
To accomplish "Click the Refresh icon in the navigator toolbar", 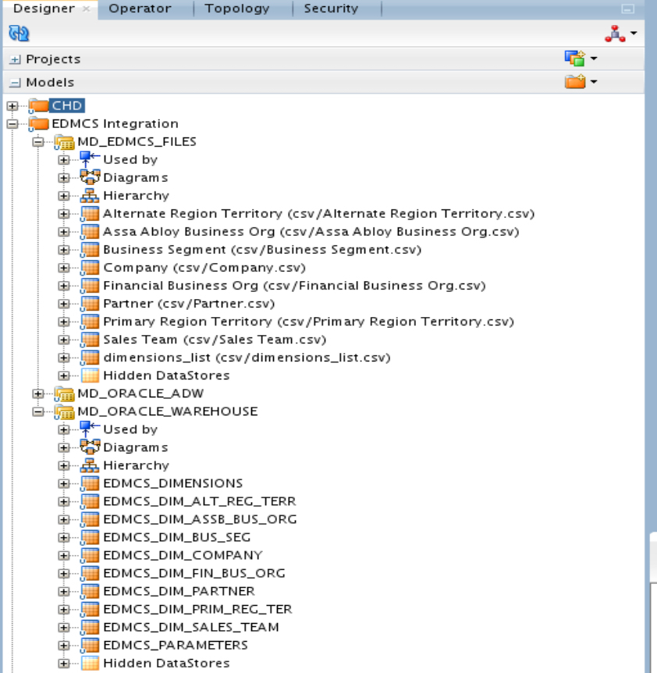I will point(17,33).
